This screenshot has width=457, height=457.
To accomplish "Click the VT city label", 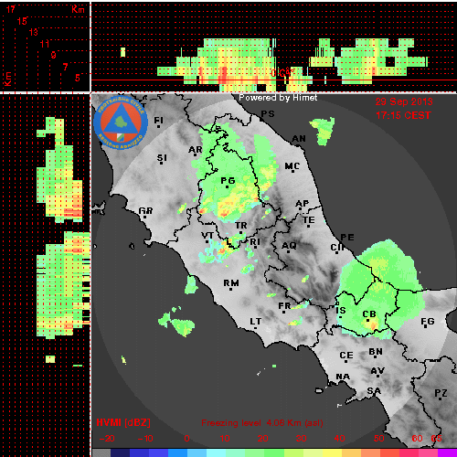I will tap(207, 235).
